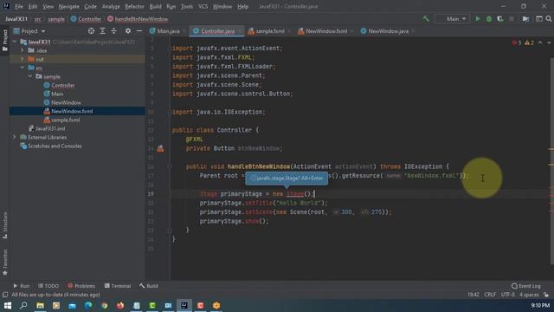Viewport: 554px width, 312px height.
Task: Click the error count indicator in the editor corner
Action: 517,42
